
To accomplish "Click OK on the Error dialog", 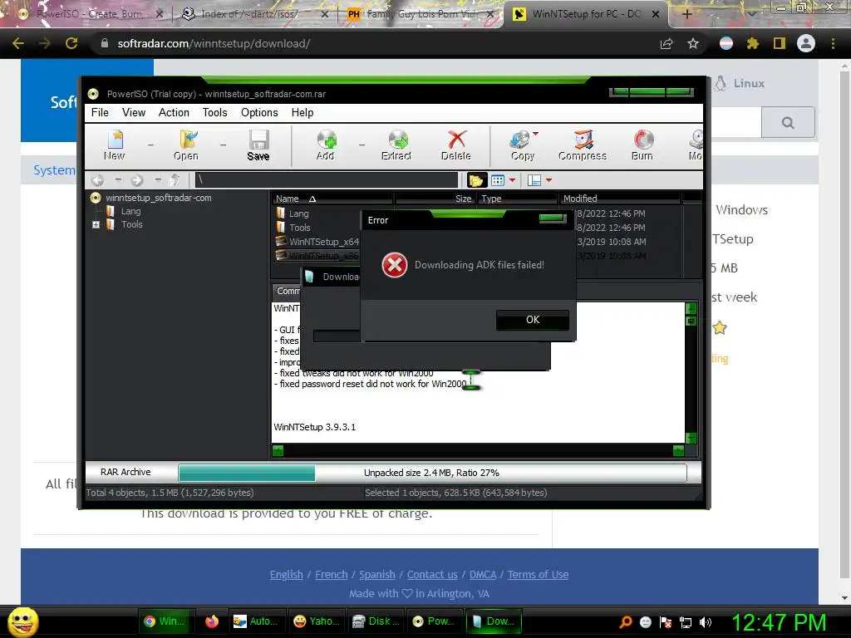I will click(x=533, y=320).
